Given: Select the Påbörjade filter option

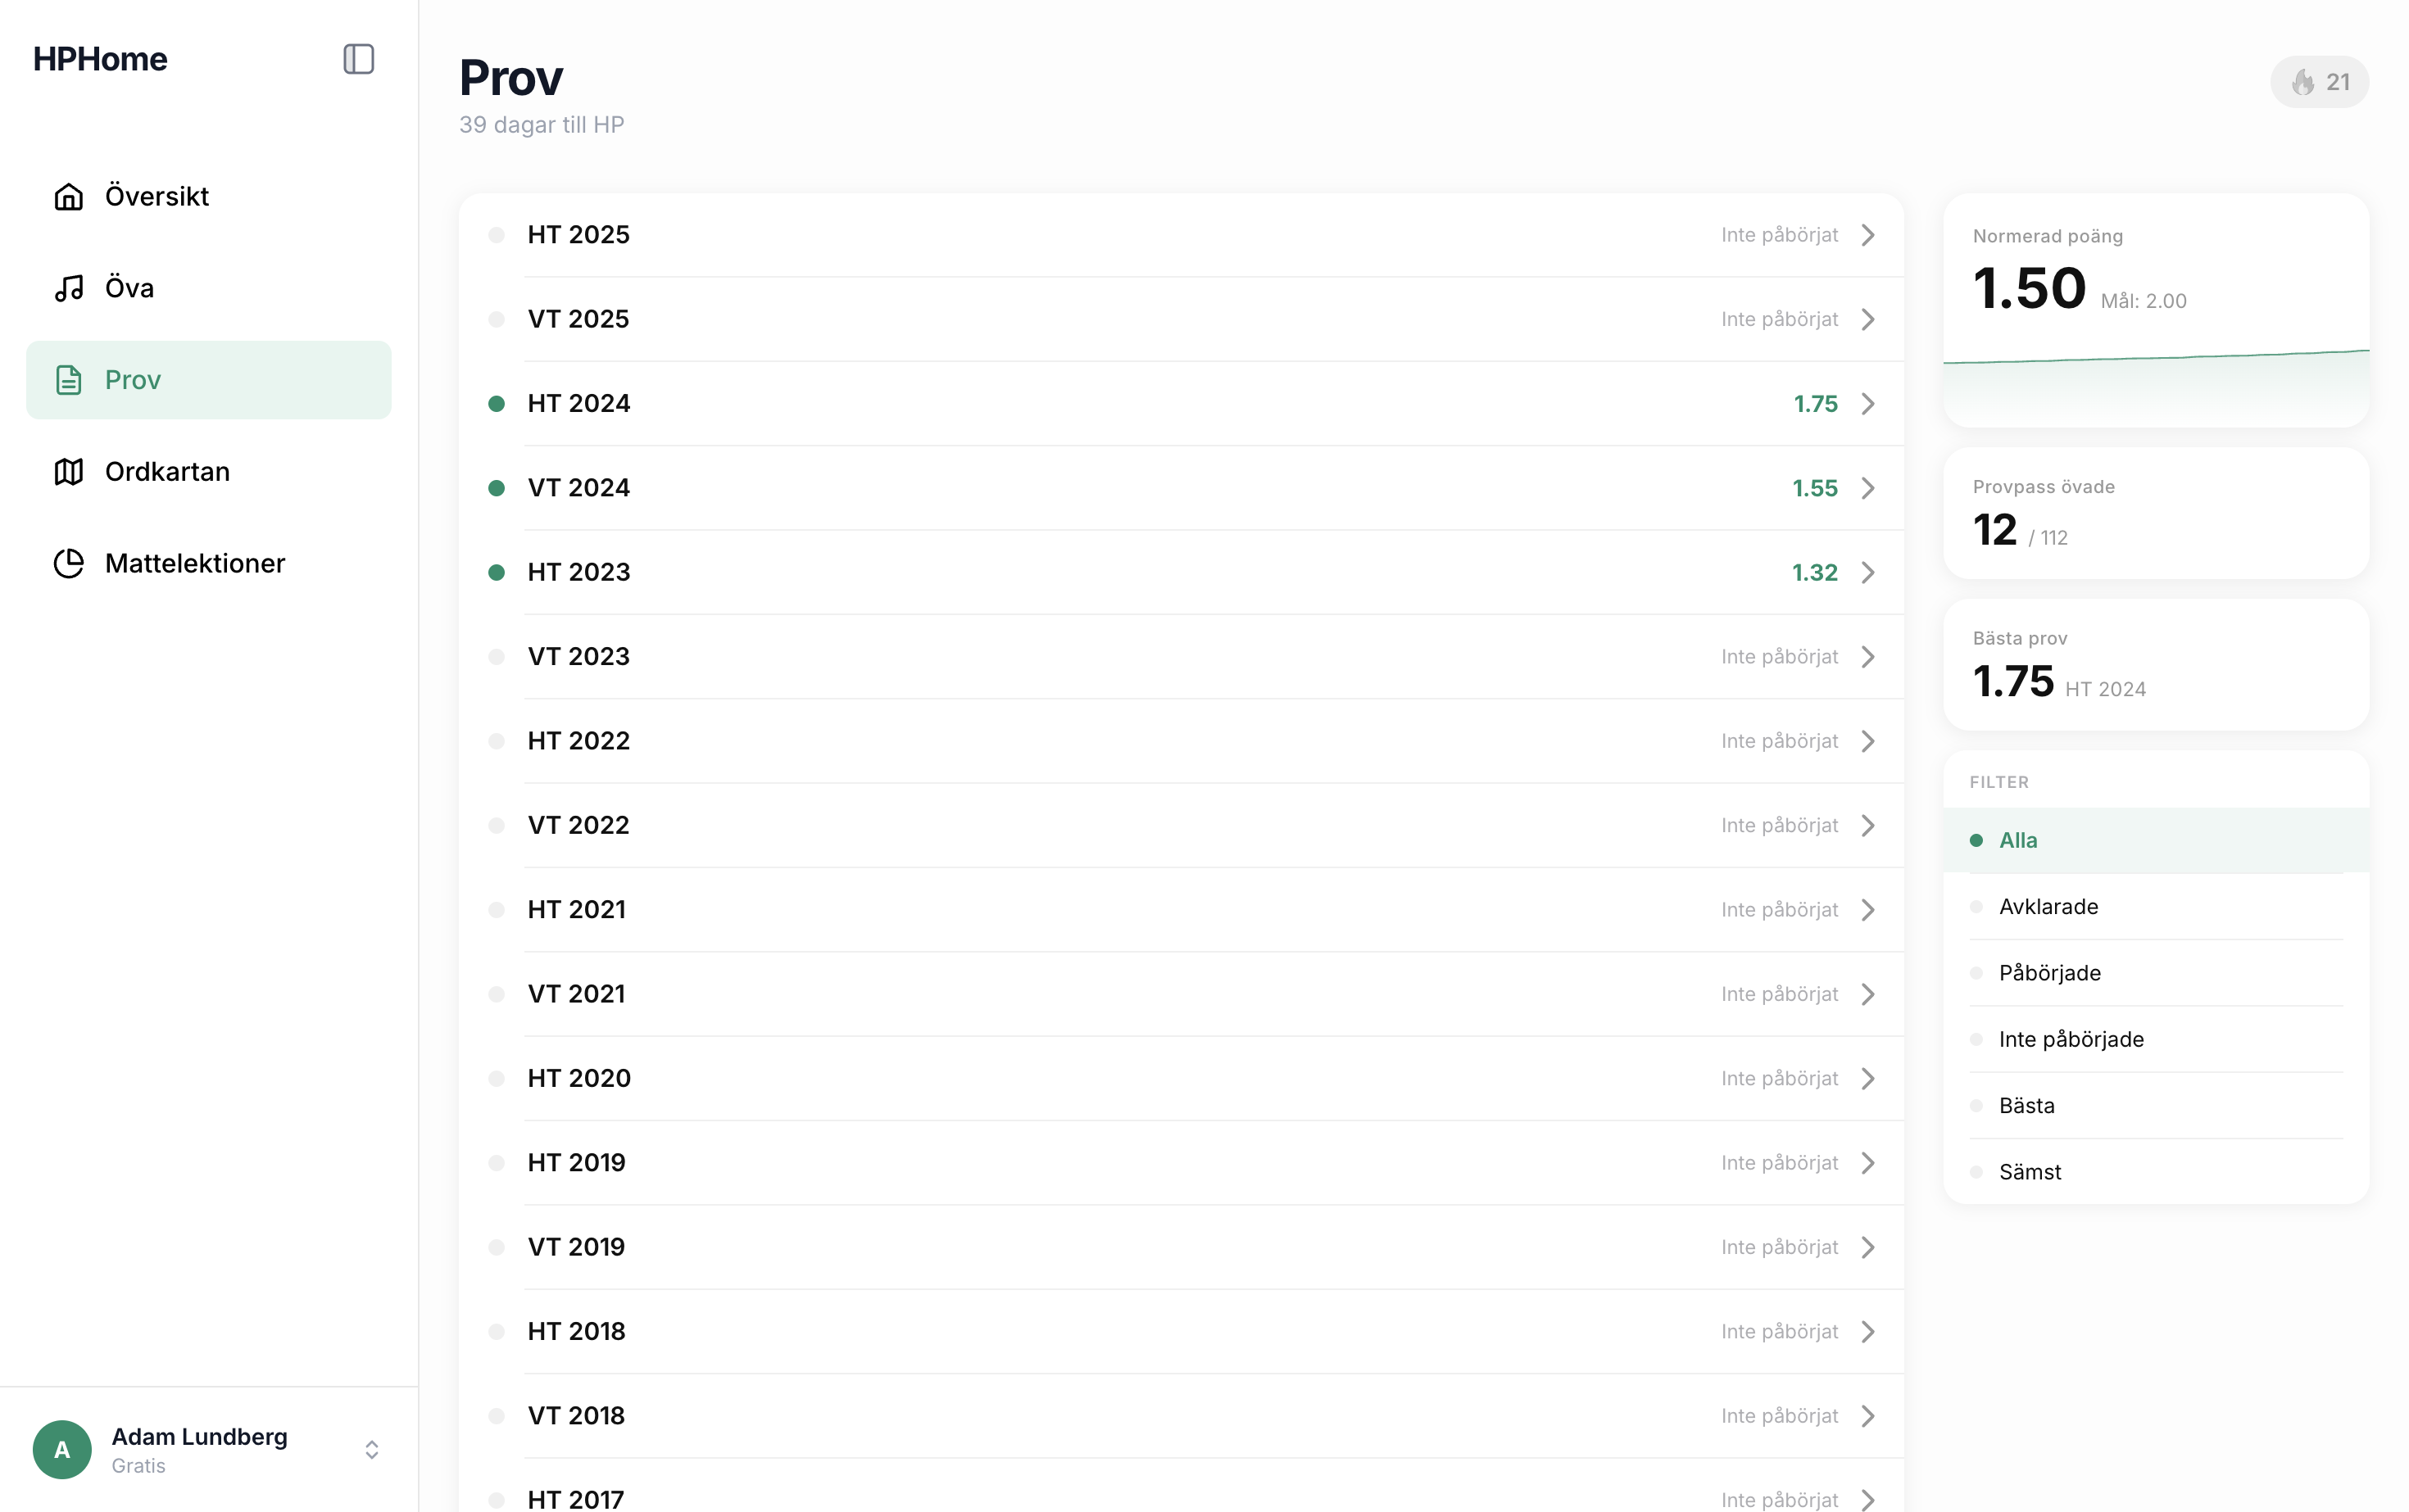Looking at the screenshot, I should tap(2048, 973).
